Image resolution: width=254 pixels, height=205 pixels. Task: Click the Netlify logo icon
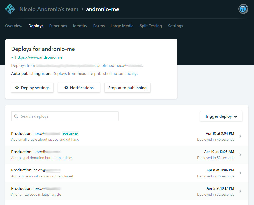click(x=10, y=9)
